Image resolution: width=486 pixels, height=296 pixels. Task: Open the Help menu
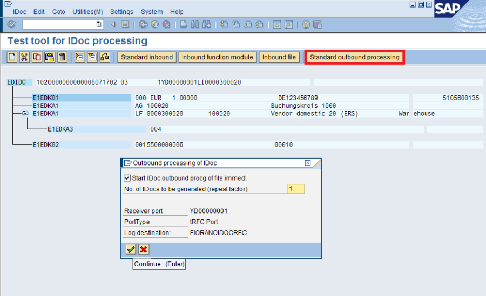pyautogui.click(x=177, y=12)
